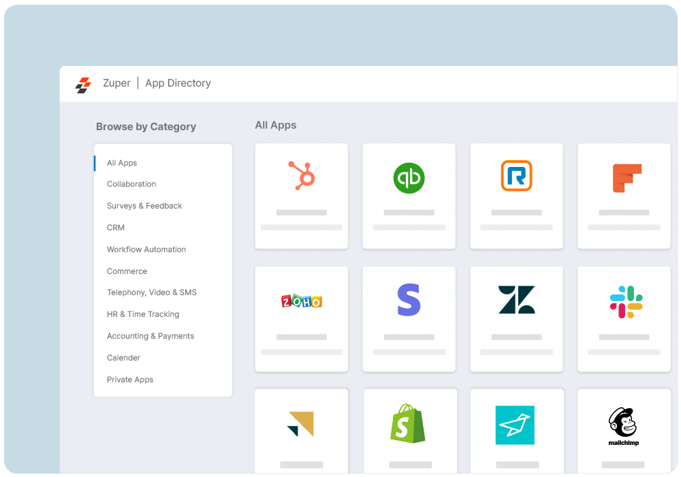Screen dimensions: 681x477
Task: Select the All Apps category
Action: 122,163
